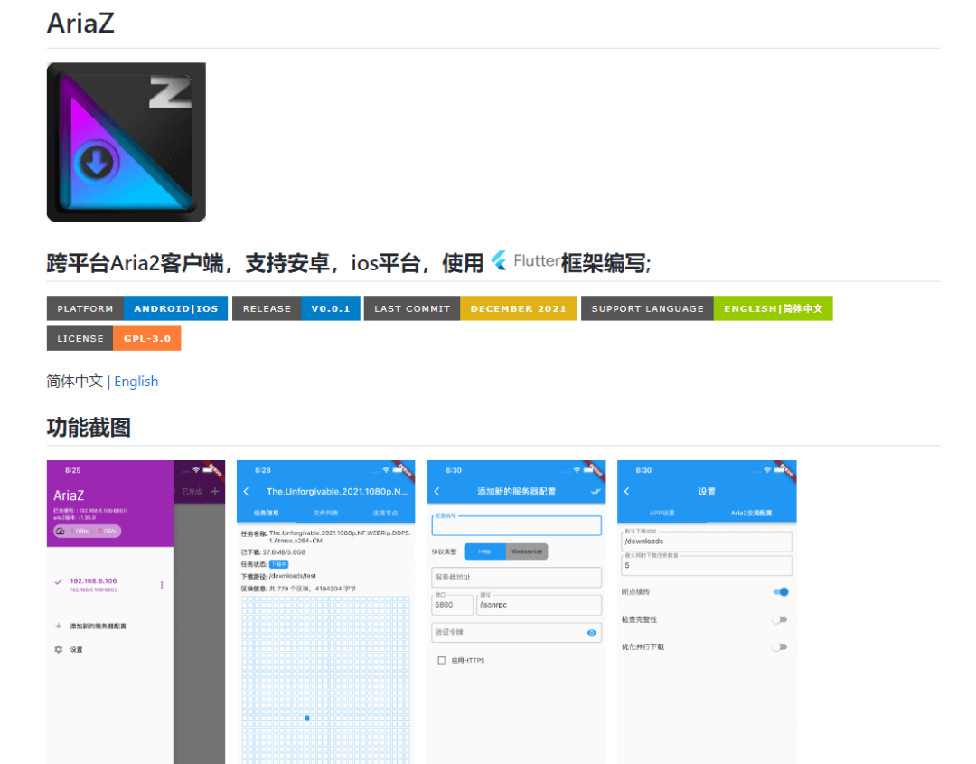
Task: Check the 启用HTTPS checkbox
Action: 441,660
